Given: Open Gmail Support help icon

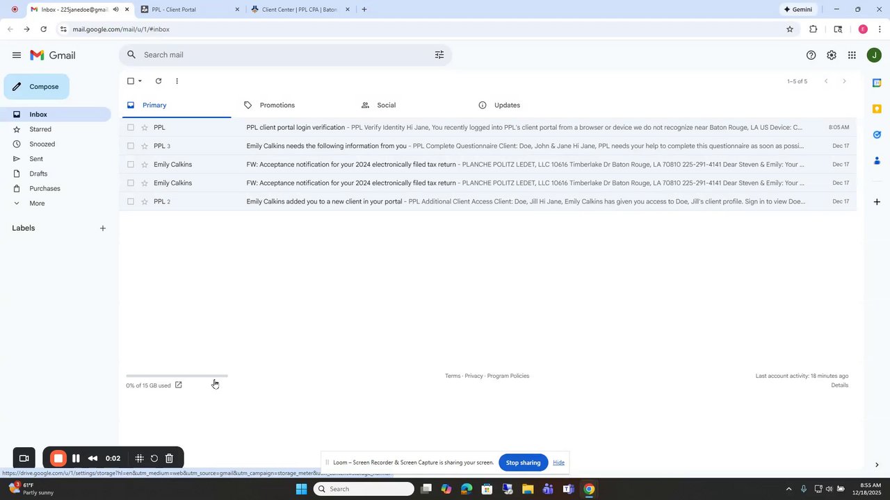Looking at the screenshot, I should (x=811, y=56).
